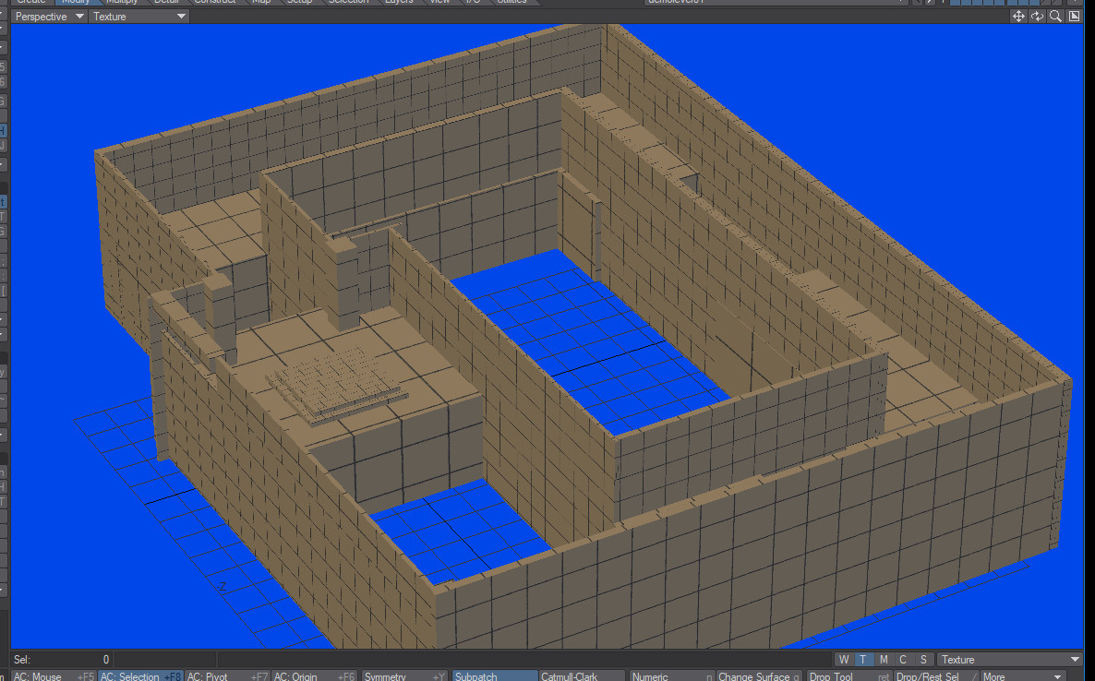
Task: Click the viewport rotate icon
Action: [x=1037, y=16]
